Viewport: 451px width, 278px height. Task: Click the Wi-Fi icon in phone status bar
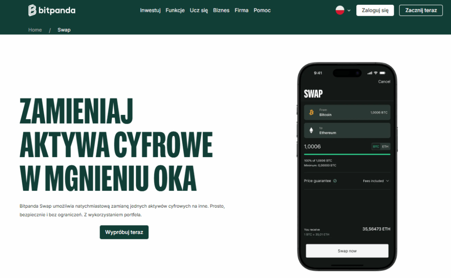click(376, 73)
